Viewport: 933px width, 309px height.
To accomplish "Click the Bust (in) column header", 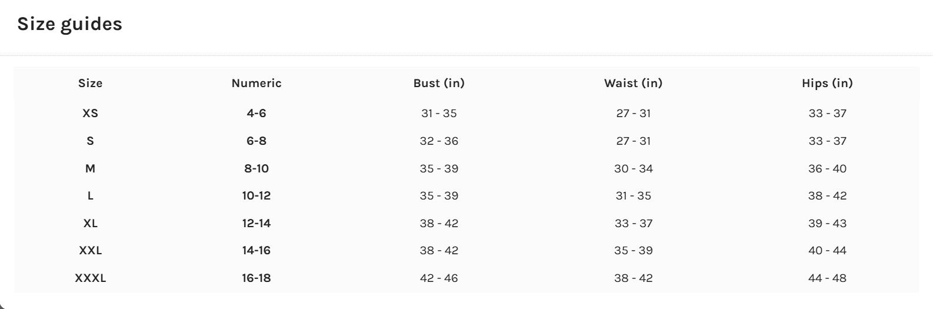I will coord(439,83).
